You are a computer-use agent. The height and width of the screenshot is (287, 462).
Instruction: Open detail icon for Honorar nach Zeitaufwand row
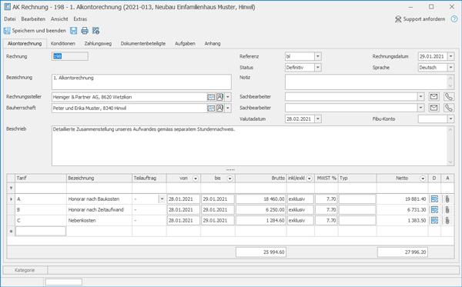tap(434, 210)
